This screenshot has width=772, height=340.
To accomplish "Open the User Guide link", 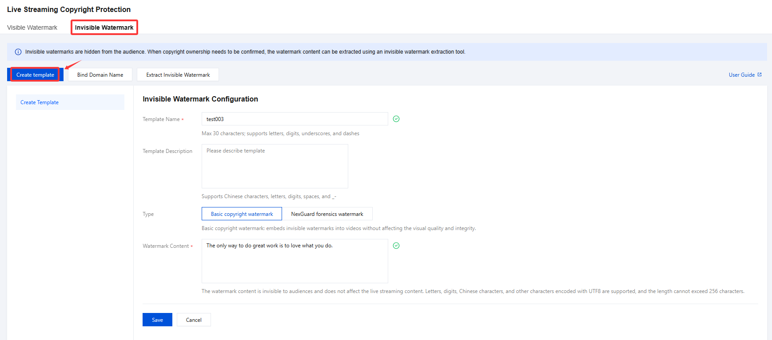I will (x=741, y=75).
